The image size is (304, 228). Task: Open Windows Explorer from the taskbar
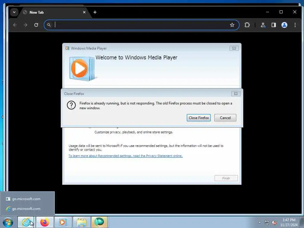point(82,222)
